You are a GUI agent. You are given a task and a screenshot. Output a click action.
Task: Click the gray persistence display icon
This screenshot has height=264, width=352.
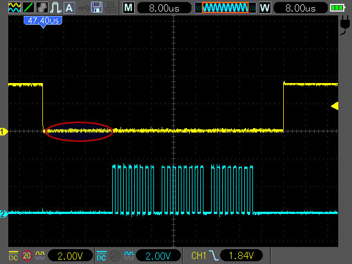pos(42,8)
